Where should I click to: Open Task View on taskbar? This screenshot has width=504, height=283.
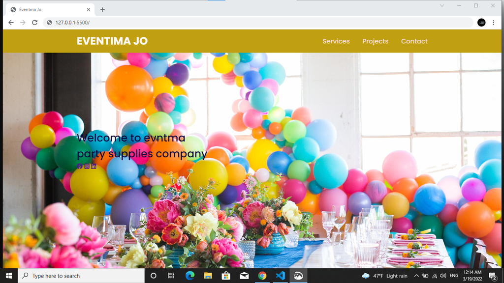[171, 276]
